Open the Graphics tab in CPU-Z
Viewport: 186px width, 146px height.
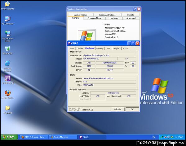[x=117, y=49]
